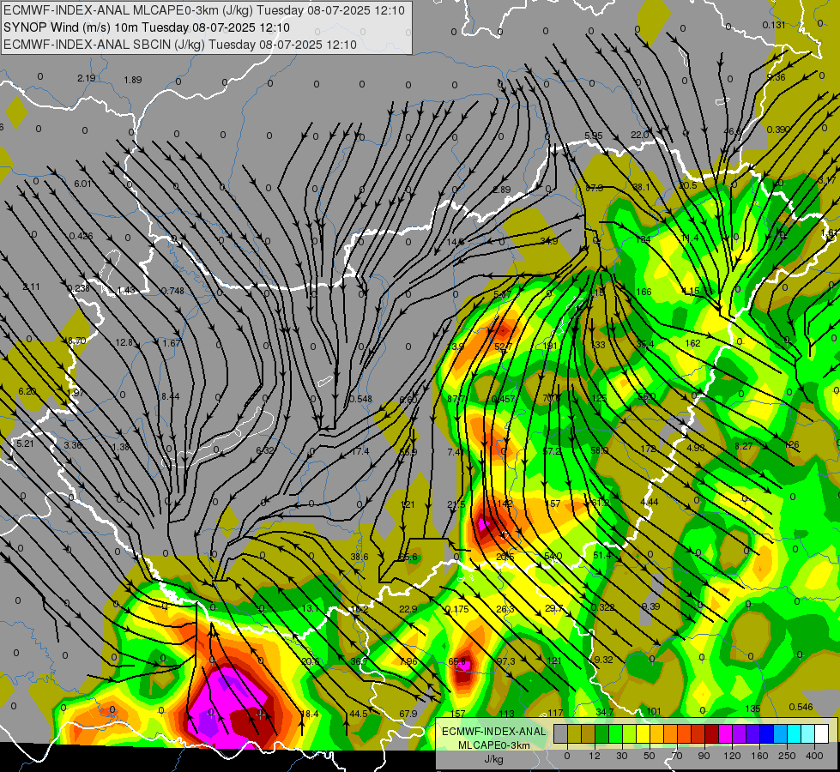The width and height of the screenshot is (840, 772).
Task: Click the map value '0.131'
Action: (774, 25)
